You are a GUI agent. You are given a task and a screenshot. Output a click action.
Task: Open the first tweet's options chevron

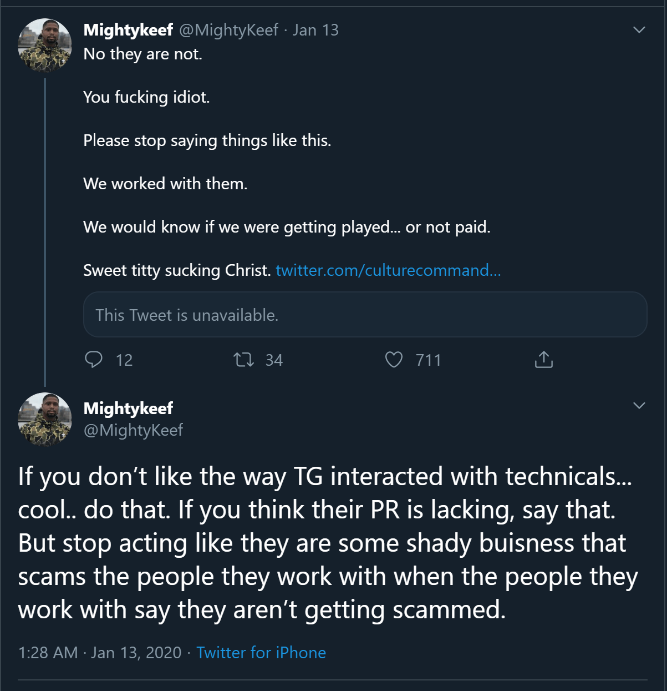[640, 31]
